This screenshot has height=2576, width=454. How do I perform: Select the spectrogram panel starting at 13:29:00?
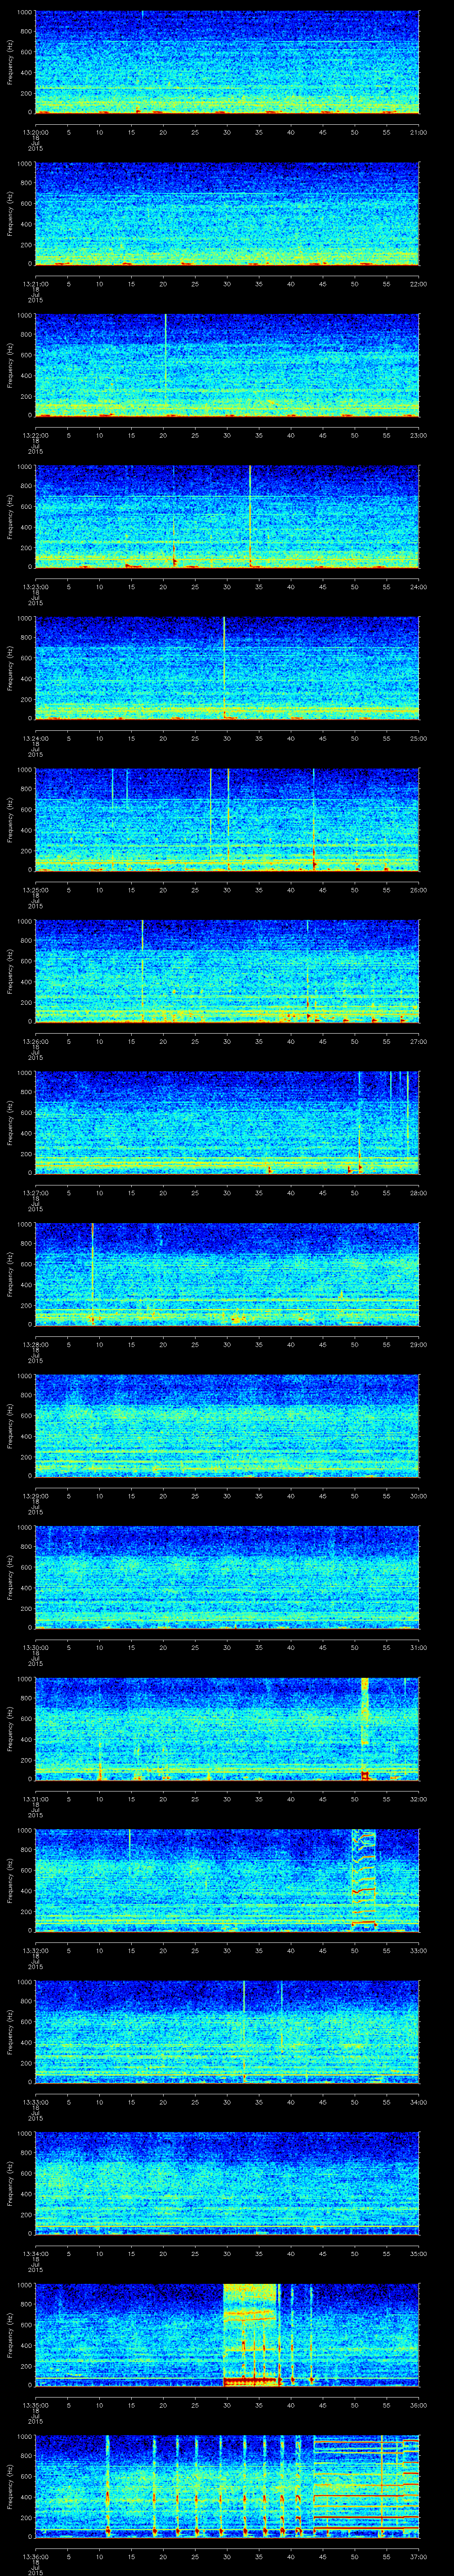click(x=227, y=1426)
